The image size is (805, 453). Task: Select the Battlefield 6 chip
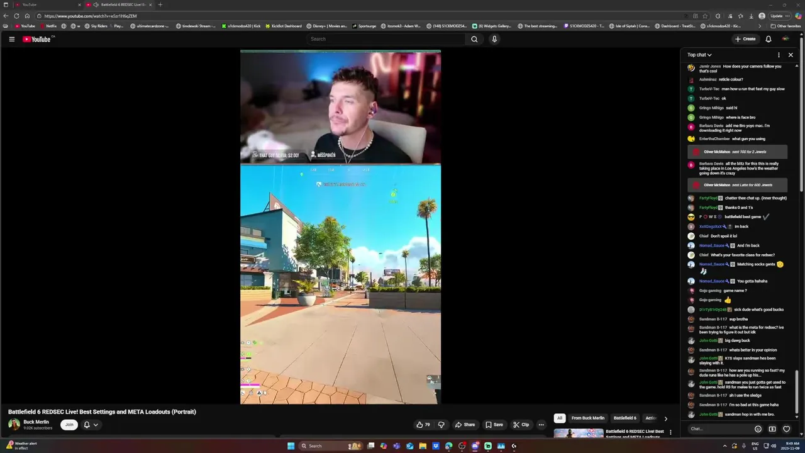[625, 418]
